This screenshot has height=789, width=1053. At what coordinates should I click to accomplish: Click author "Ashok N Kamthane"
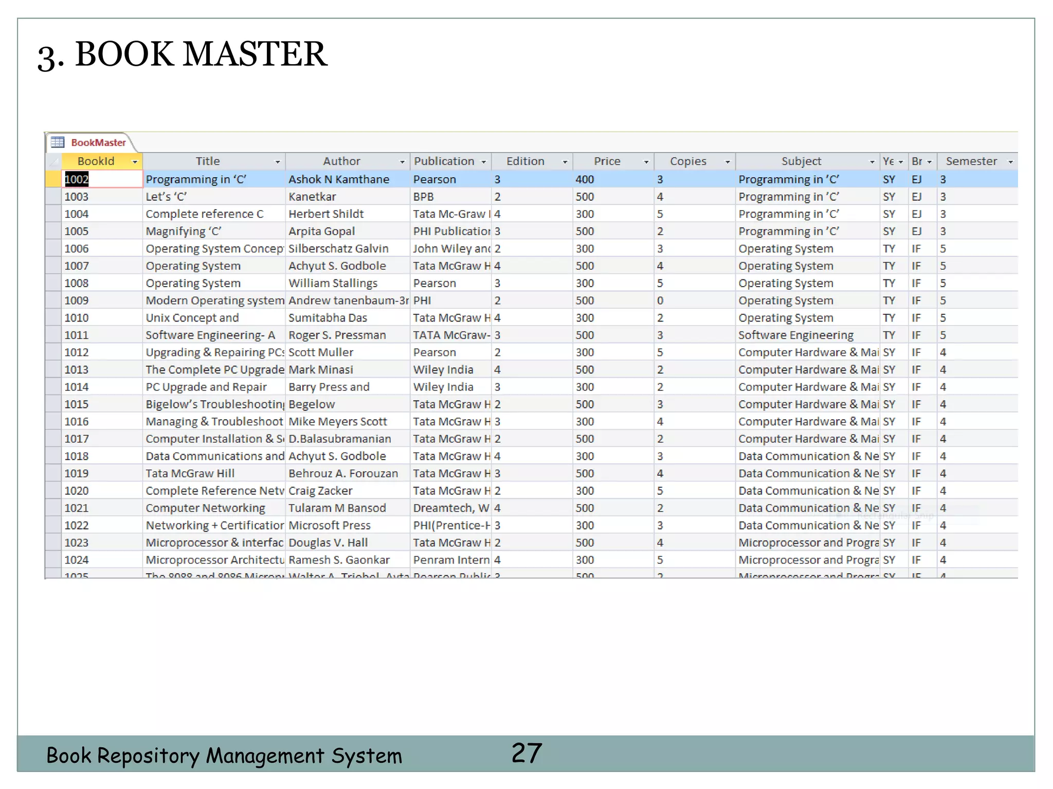point(339,179)
